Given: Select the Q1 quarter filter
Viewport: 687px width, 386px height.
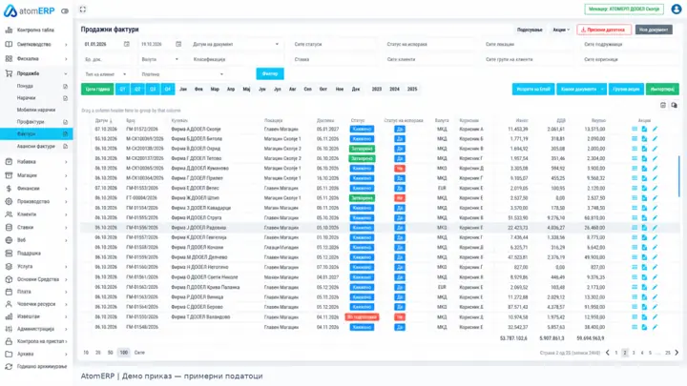Looking at the screenshot, I should point(123,90).
